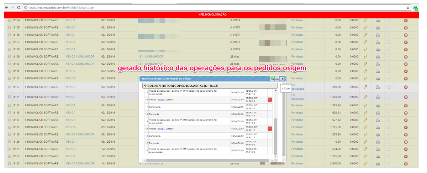Click the red minus button on history row 10
This screenshot has height=173, width=427.
(x=270, y=129)
